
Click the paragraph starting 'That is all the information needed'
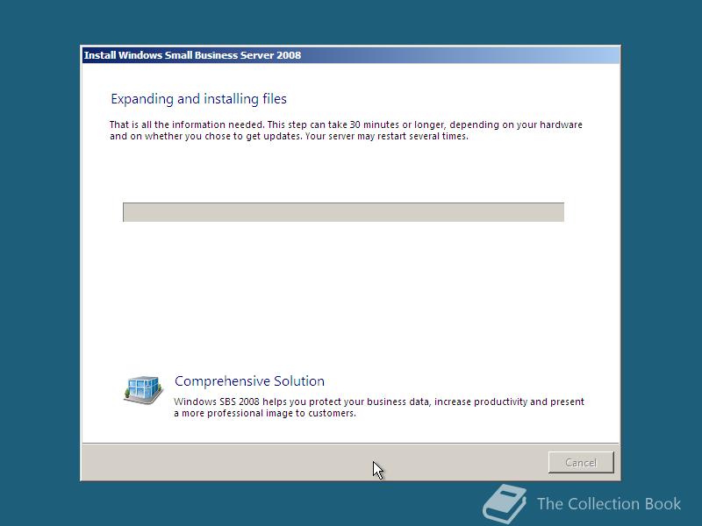coord(346,130)
